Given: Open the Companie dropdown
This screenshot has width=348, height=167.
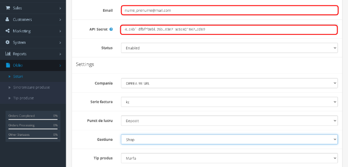Looking at the screenshot, I should pyautogui.click(x=229, y=83).
